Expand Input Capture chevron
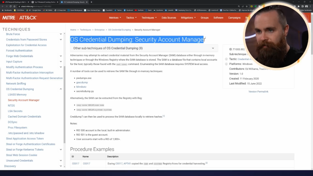313x176 pixels. point(61,62)
